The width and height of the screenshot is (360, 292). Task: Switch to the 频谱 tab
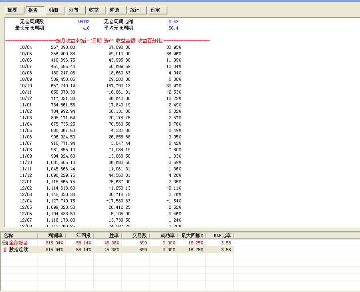pos(117,10)
